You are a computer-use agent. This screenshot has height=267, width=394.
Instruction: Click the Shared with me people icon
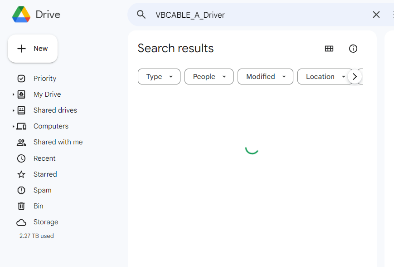tap(21, 143)
